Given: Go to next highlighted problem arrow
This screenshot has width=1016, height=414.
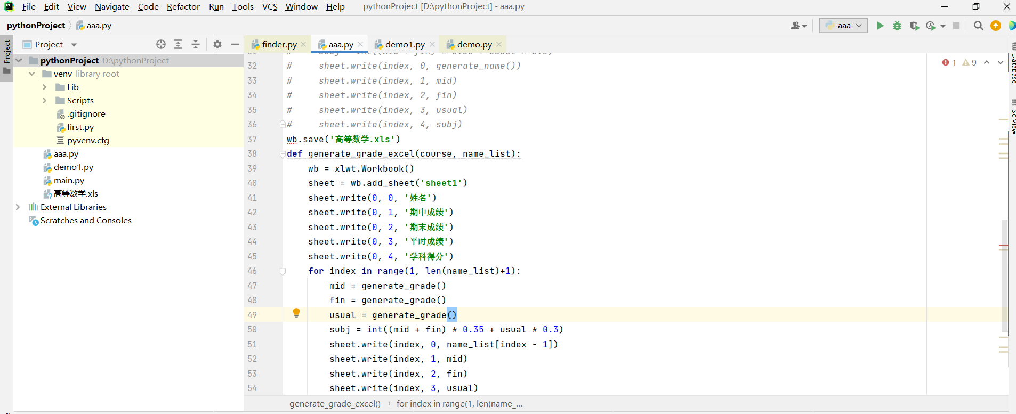Looking at the screenshot, I should click(1000, 62).
